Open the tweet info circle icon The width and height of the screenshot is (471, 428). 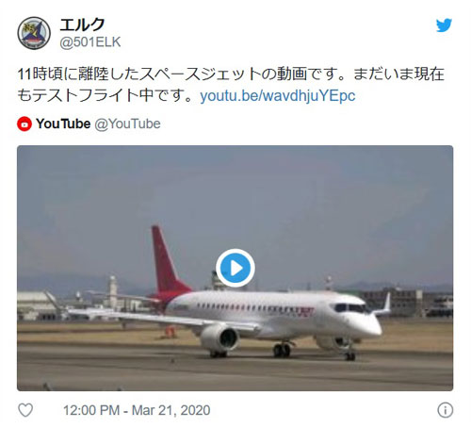point(445,410)
